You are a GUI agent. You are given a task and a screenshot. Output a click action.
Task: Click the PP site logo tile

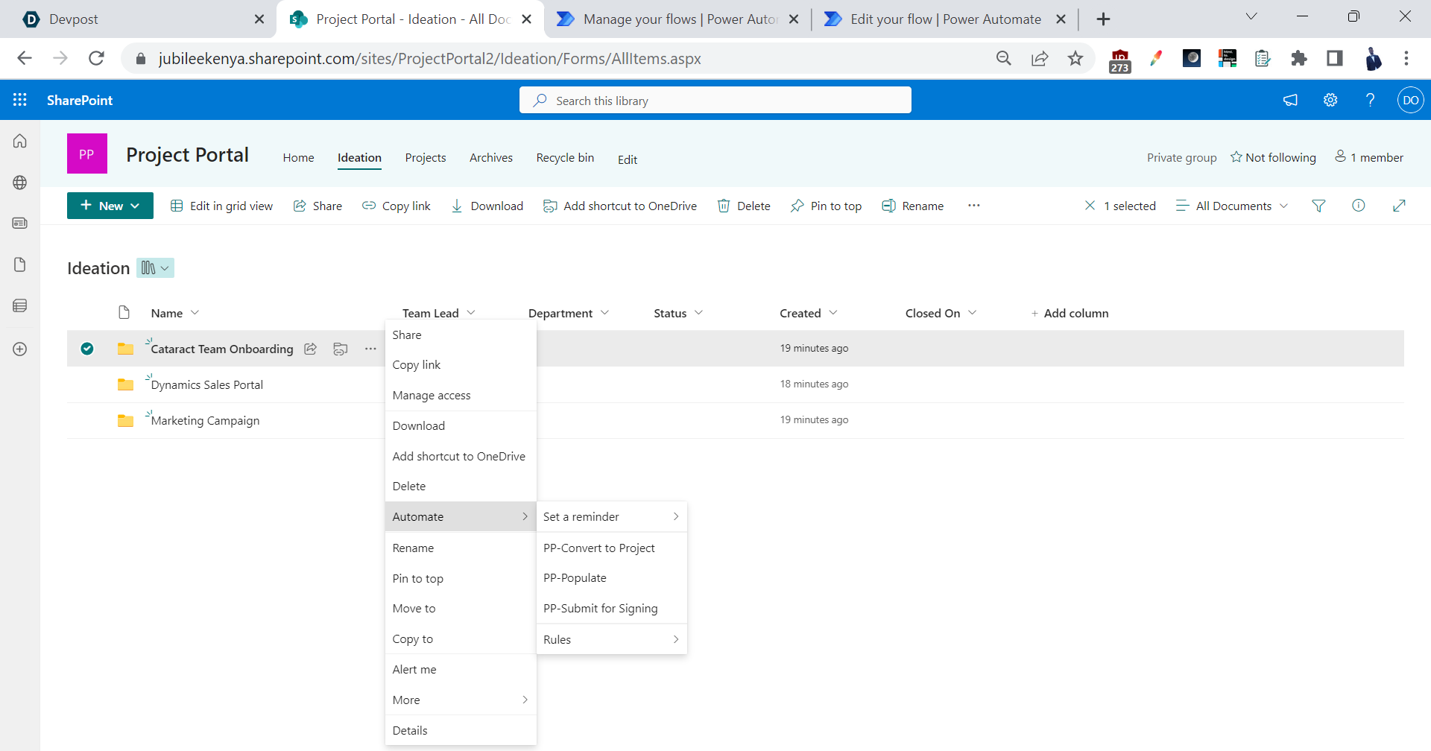[x=87, y=153]
